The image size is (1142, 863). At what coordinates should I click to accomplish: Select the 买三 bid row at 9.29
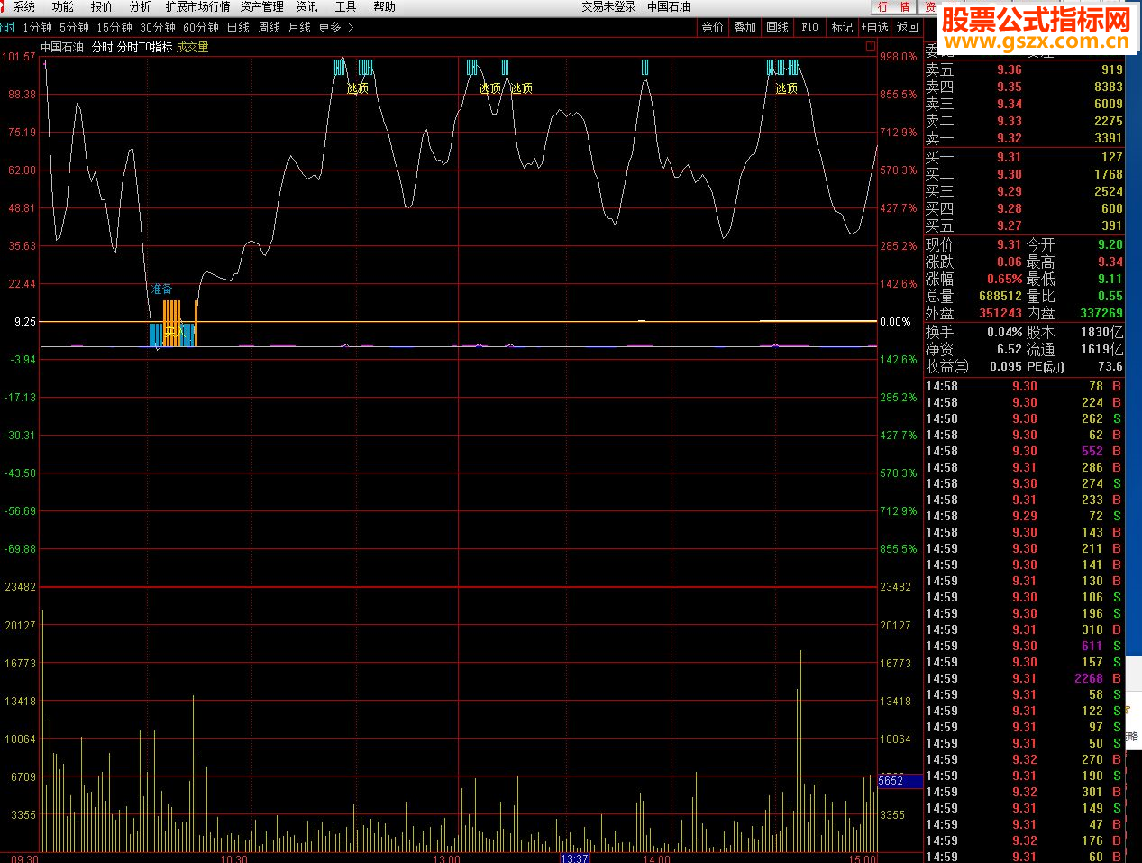click(1025, 191)
